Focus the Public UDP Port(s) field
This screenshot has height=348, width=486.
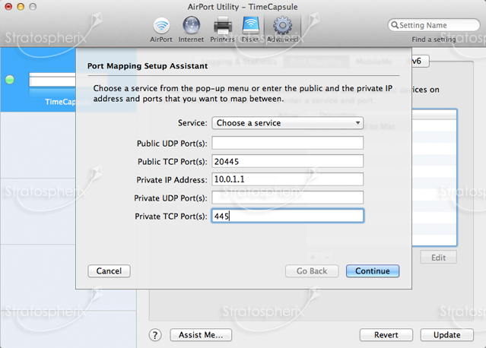click(287, 143)
